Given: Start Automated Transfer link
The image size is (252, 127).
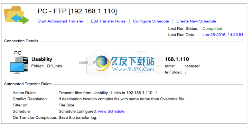Looking at the screenshot, I should click(60, 21).
